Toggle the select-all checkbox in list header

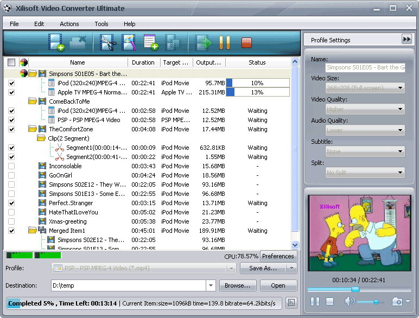tap(11, 62)
